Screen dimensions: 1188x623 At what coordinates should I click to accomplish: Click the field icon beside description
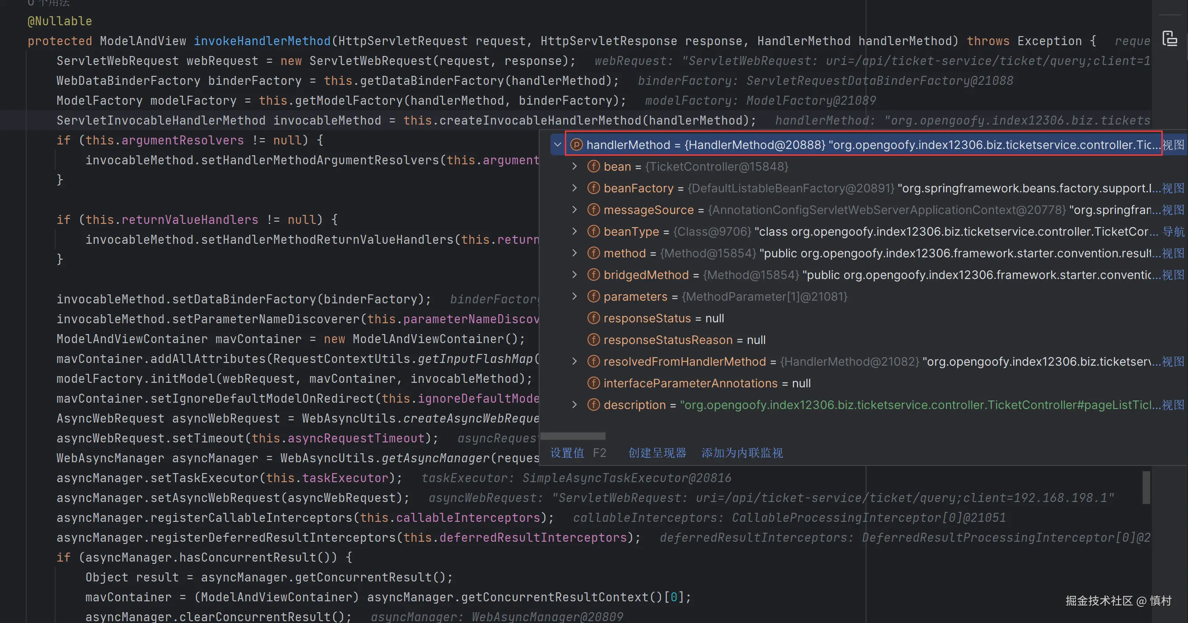pos(593,405)
